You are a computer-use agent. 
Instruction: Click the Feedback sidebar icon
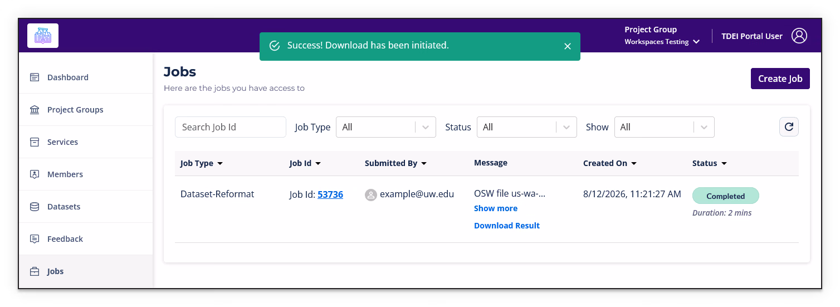(x=35, y=239)
